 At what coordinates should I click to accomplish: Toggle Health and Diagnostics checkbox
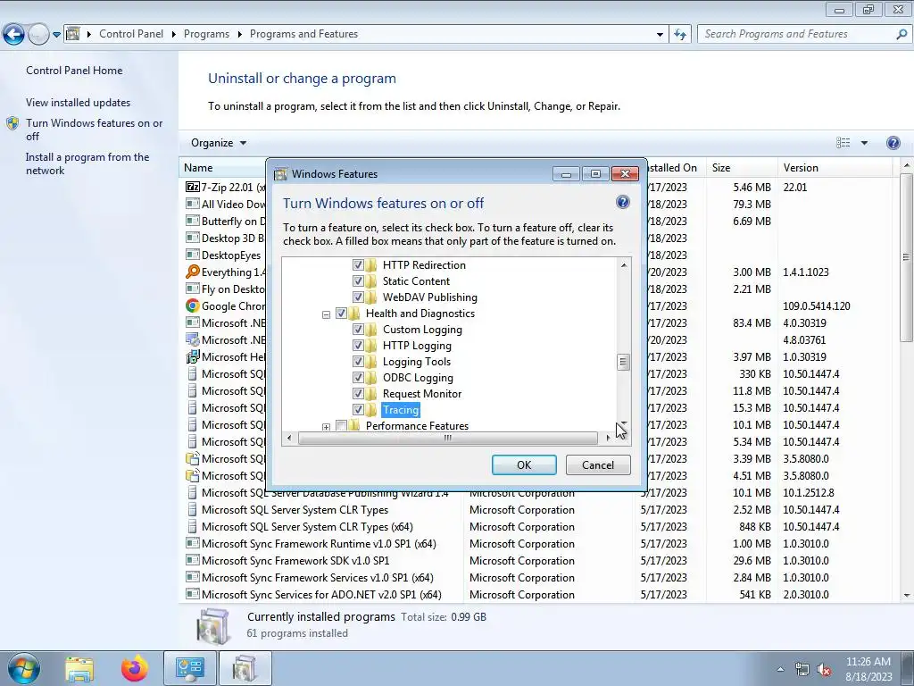[x=341, y=314]
